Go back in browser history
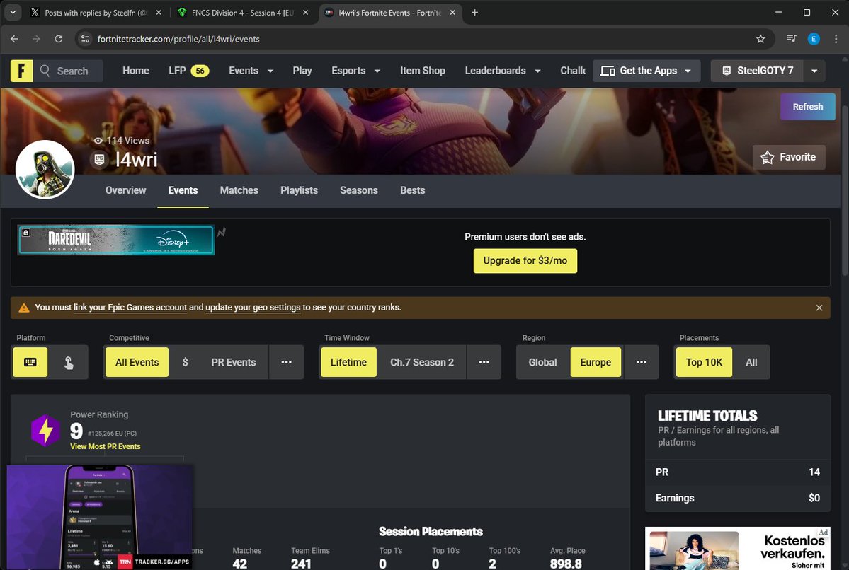 tap(15, 39)
